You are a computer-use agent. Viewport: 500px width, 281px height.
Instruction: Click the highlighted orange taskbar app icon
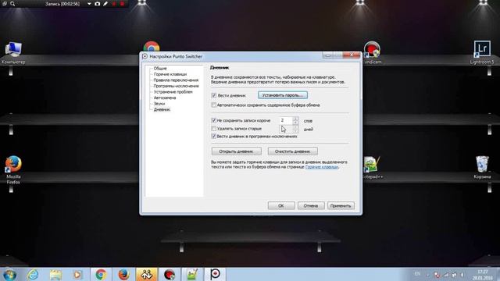click(147, 274)
